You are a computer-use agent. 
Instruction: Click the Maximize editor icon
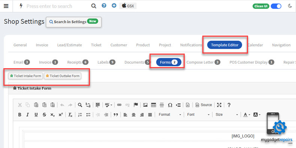tap(219, 105)
